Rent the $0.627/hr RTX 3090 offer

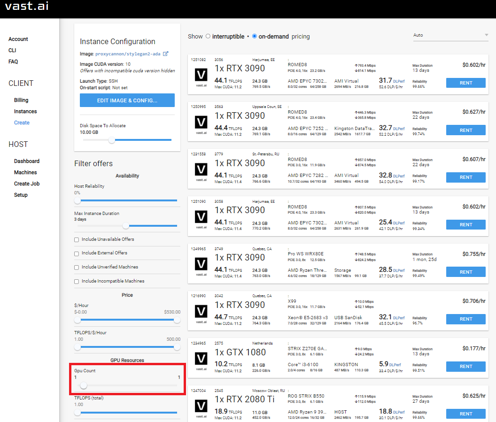[465, 130]
